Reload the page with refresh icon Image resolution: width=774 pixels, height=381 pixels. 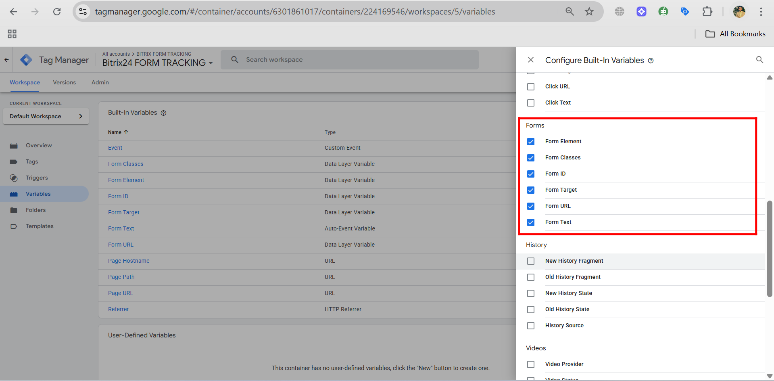(x=57, y=12)
